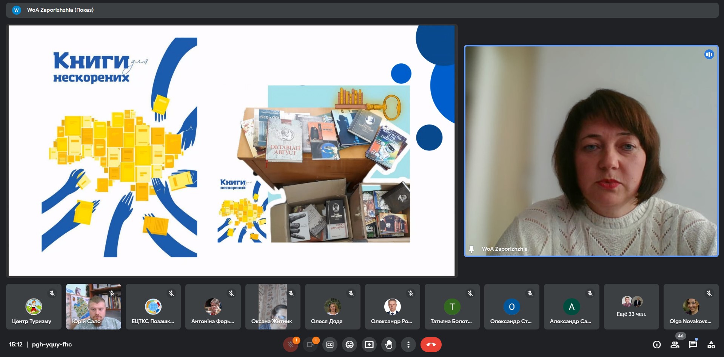Image resolution: width=724 pixels, height=357 pixels.
Task: Select Юрій Сало's video tile
Action: click(x=94, y=307)
